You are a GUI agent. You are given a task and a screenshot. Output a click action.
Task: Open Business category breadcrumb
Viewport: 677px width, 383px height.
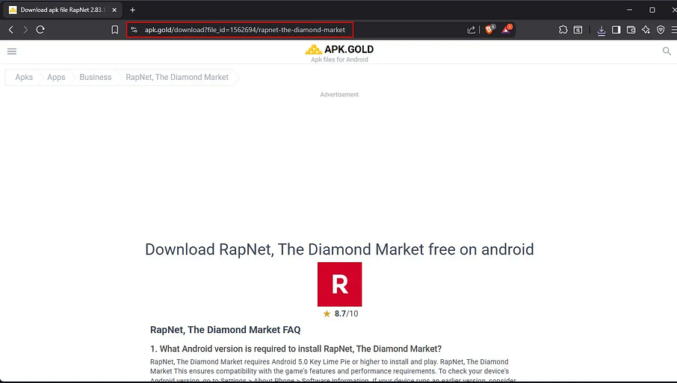coord(96,77)
